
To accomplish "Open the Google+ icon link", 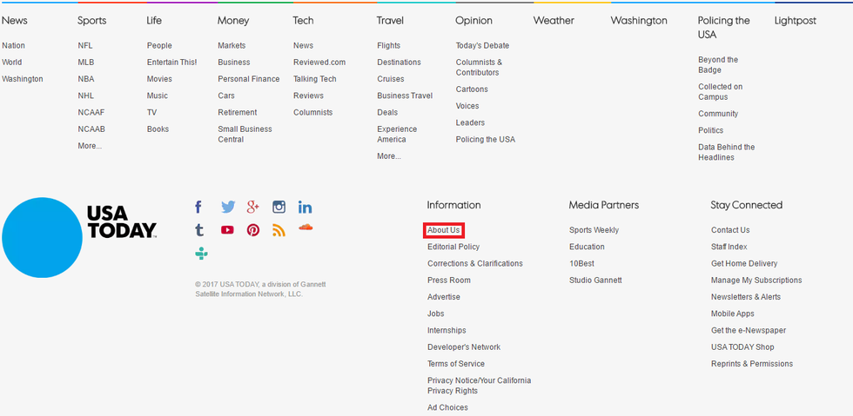I will [x=253, y=207].
